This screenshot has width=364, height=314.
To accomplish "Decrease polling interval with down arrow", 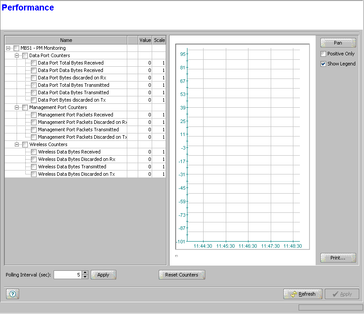I will [x=85, y=277].
